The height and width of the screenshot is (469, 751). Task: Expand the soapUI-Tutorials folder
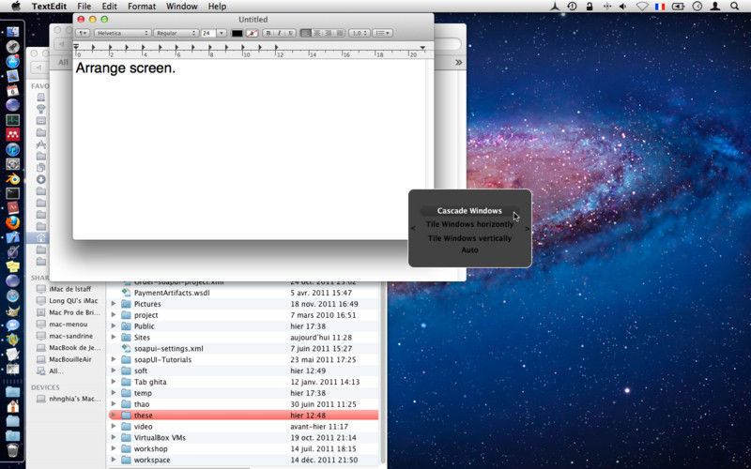(114, 359)
